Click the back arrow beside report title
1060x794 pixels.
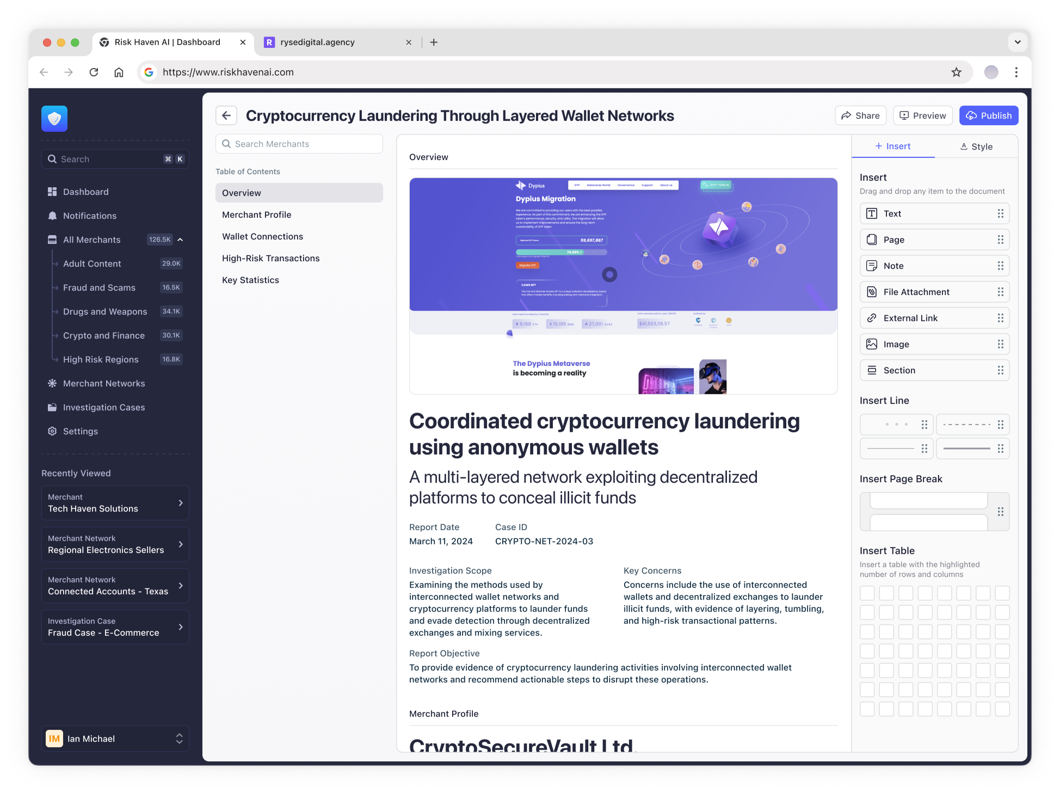point(226,115)
